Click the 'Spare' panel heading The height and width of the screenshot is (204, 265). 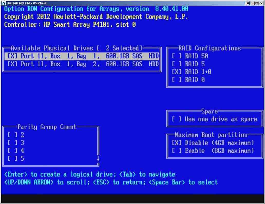pyautogui.click(x=210, y=111)
